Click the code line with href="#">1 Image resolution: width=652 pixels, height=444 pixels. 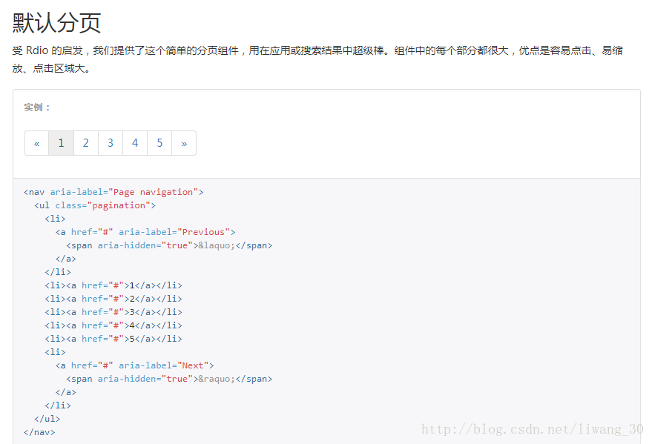point(113,285)
